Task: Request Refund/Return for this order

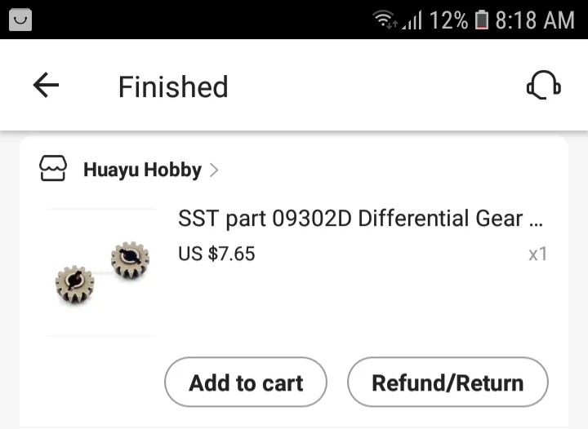Action: tap(448, 383)
